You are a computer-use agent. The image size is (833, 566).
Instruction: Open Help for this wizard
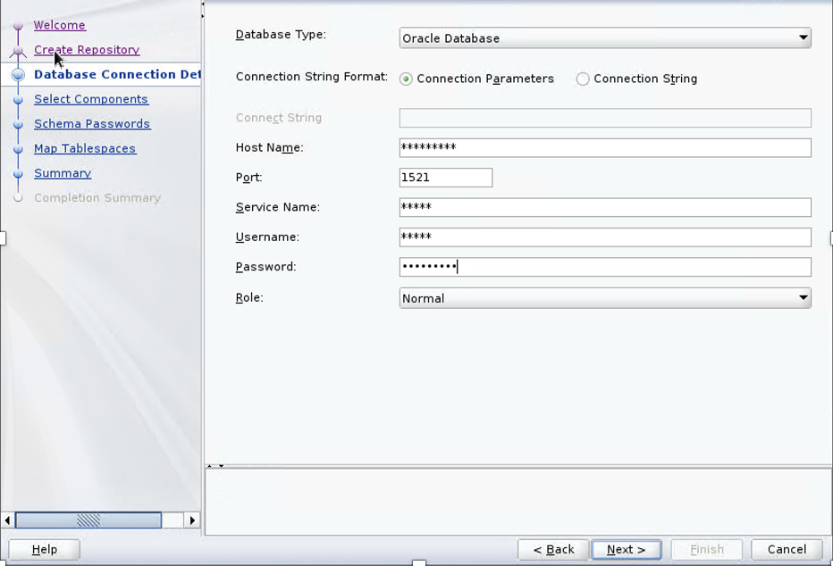[45, 549]
